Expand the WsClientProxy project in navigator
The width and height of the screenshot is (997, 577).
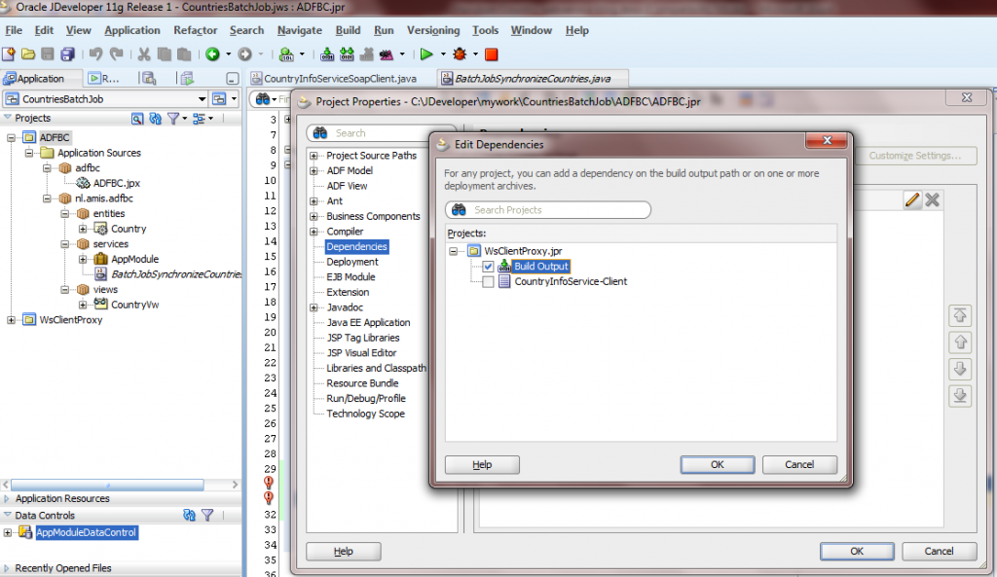(x=11, y=320)
